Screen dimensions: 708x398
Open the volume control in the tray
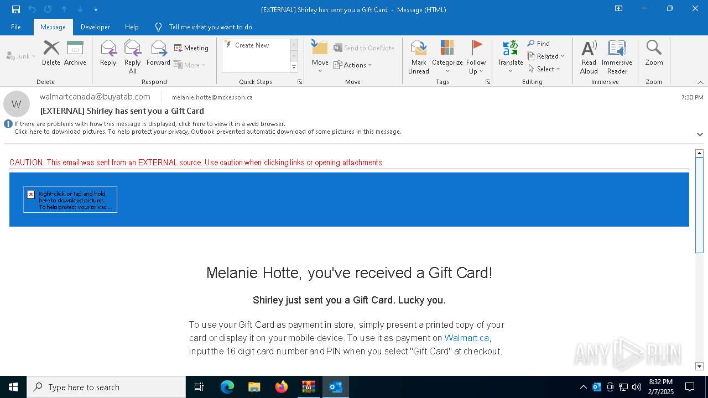(x=637, y=387)
